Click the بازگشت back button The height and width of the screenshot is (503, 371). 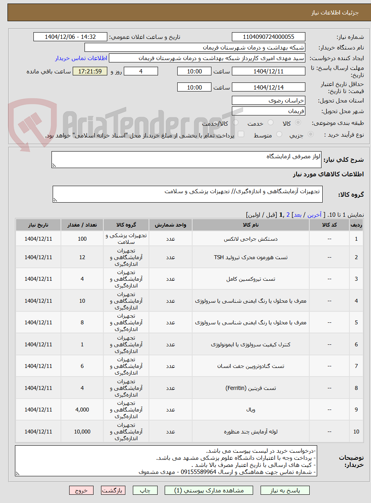pos(113,490)
